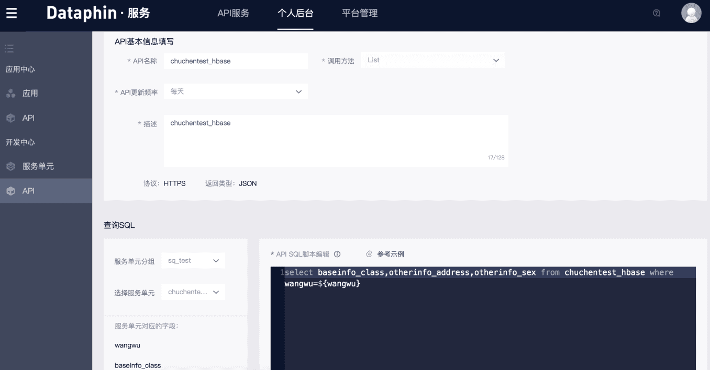Click the 参考示例 link
710x370 pixels.
click(391, 254)
